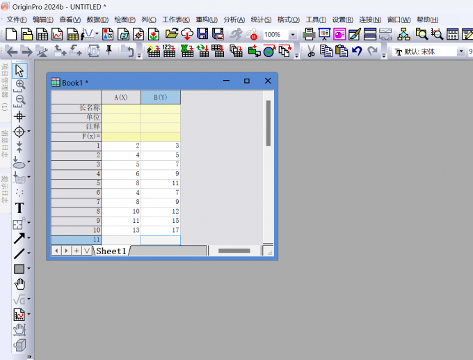Screen dimensions: 473x360
Task: Click cell with value 17 in column B
Action: coord(161,230)
